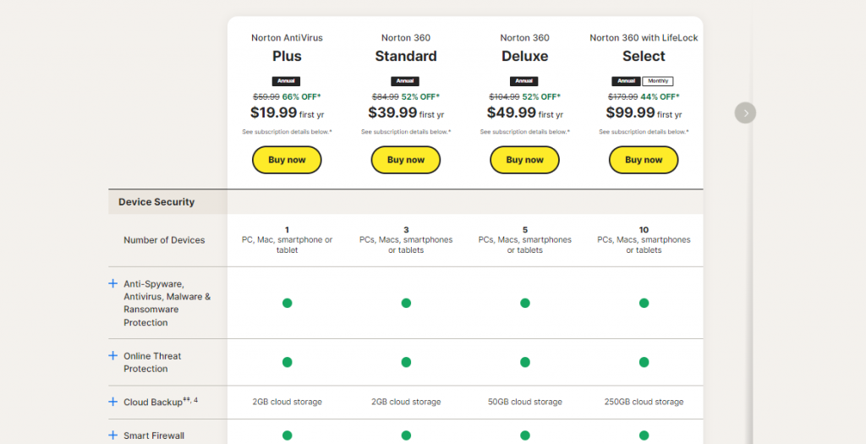Buy Norton 360 with LifeLock Select
The height and width of the screenshot is (444, 866).
[644, 160]
